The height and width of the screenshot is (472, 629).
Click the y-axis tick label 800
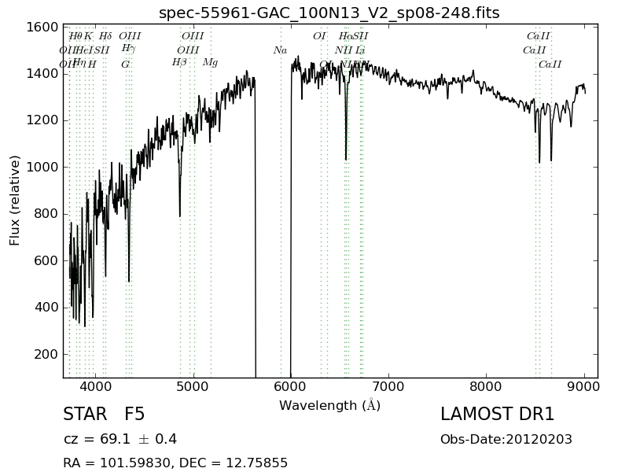[x=46, y=214]
